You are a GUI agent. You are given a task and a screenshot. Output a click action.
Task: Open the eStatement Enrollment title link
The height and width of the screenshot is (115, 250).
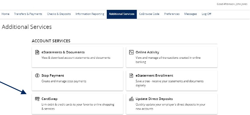click(154, 76)
